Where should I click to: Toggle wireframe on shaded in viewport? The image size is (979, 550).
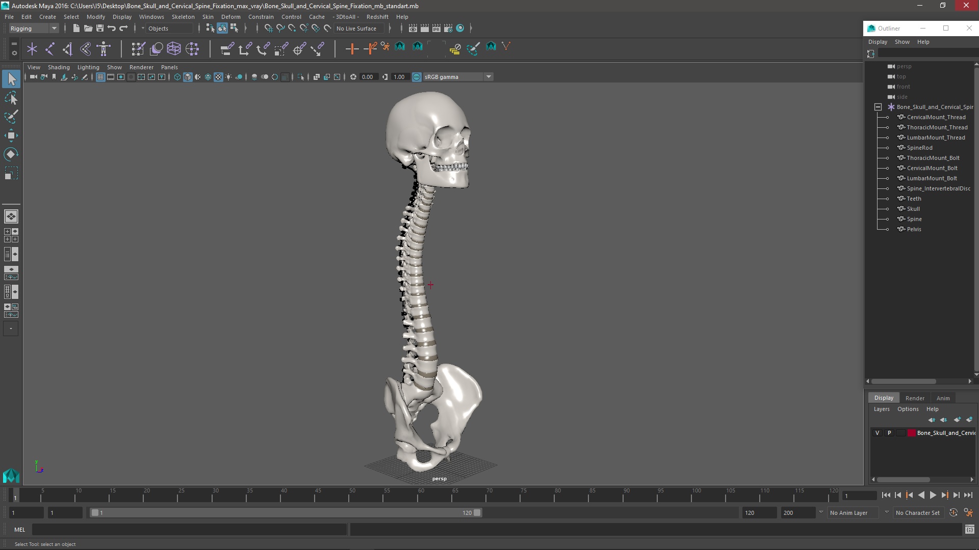[208, 77]
